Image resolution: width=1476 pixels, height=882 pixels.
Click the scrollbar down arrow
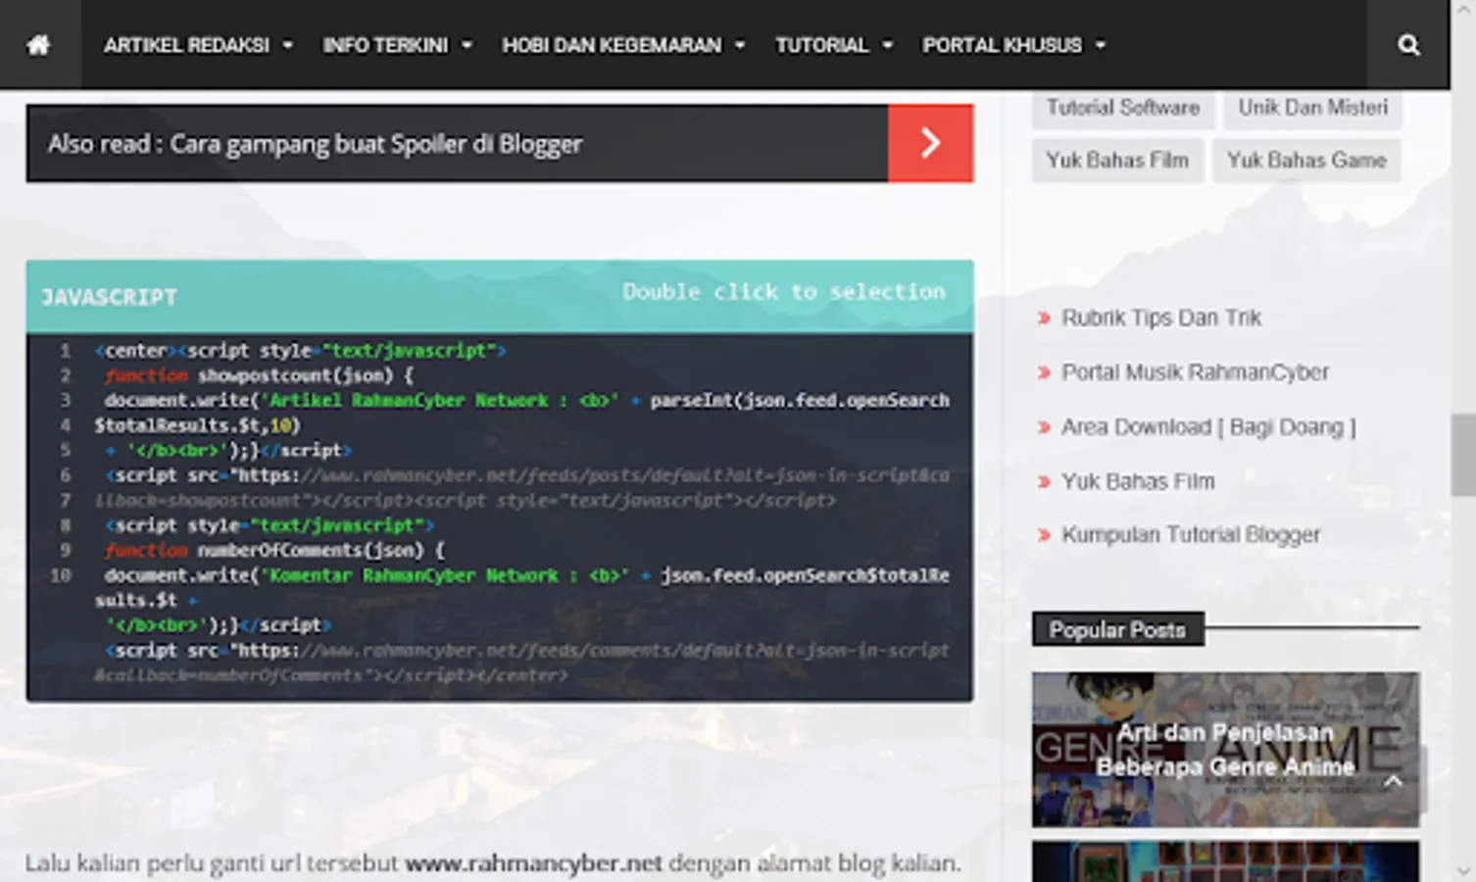(x=1463, y=870)
